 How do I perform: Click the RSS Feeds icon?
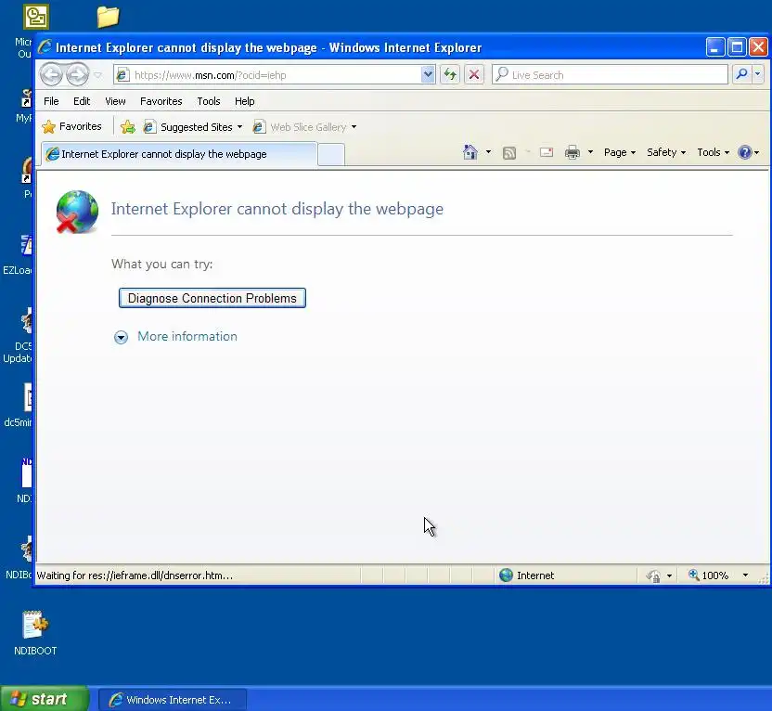point(509,152)
